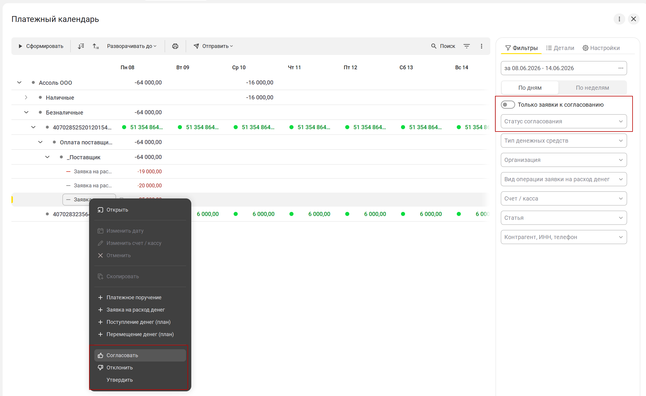This screenshot has height=396, width=646.
Task: Open the Организация dropdown
Action: (564, 160)
